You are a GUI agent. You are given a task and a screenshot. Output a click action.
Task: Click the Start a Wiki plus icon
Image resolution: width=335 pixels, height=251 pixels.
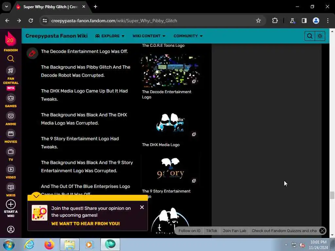pyautogui.click(x=11, y=204)
